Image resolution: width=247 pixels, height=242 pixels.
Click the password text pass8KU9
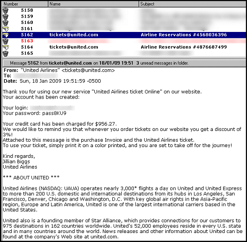click(x=54, y=113)
